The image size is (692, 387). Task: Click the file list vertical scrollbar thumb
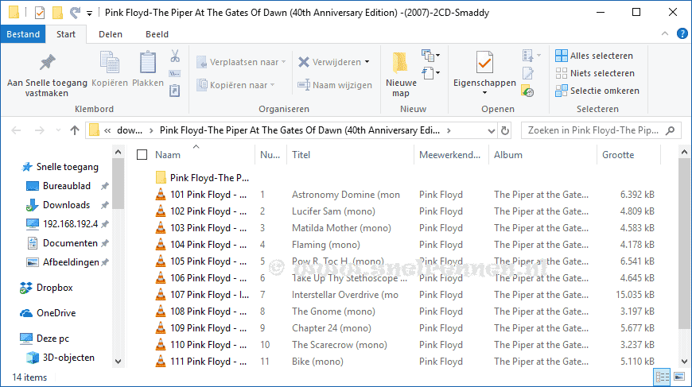[x=684, y=243]
